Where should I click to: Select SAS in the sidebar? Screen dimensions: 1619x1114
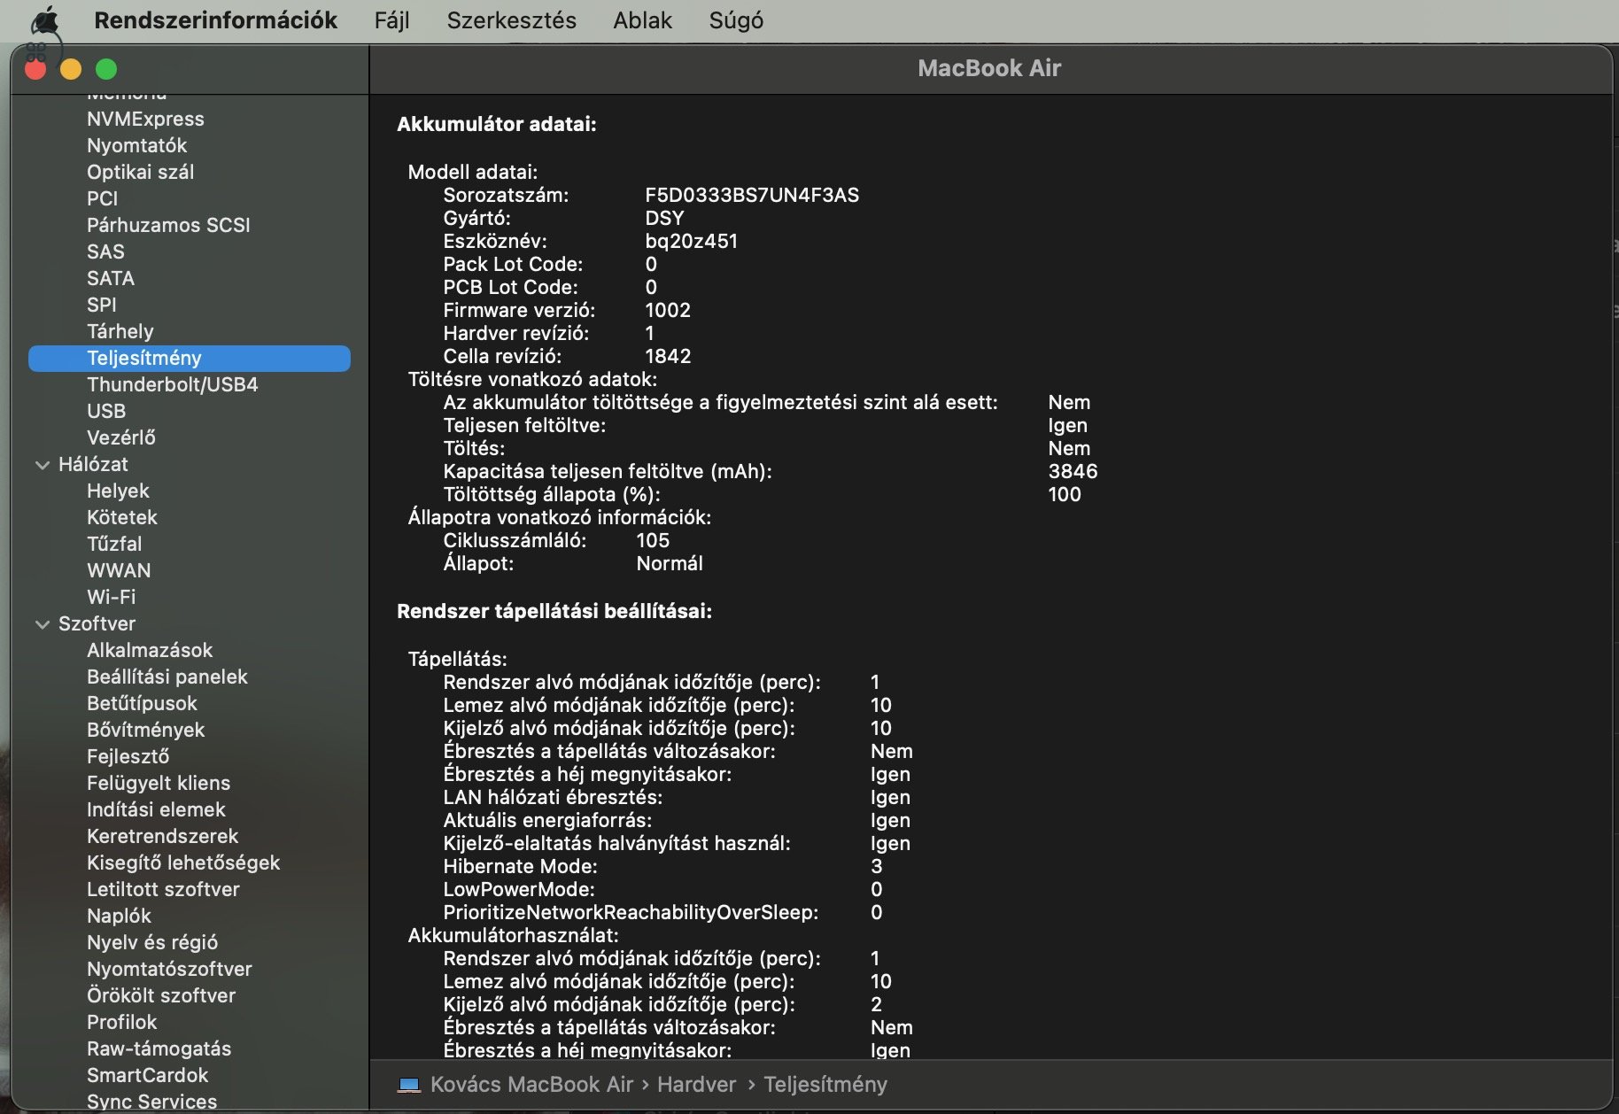[x=105, y=251]
